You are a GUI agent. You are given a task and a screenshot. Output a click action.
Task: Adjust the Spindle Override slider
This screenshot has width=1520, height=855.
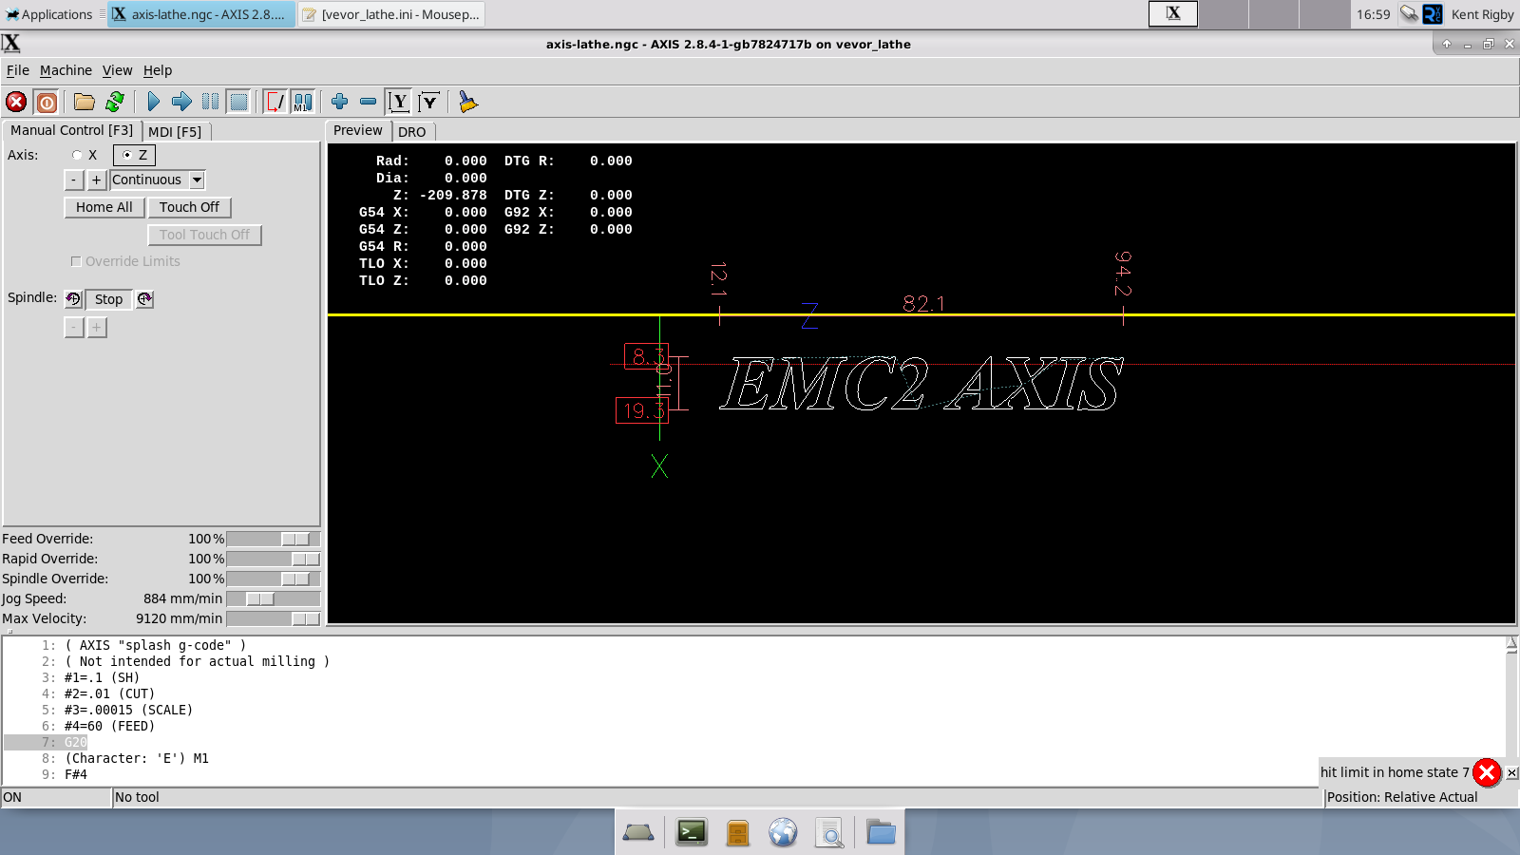coord(273,579)
